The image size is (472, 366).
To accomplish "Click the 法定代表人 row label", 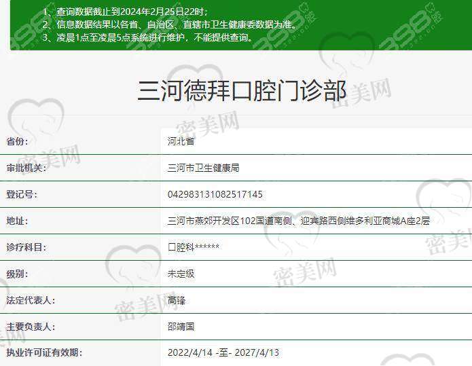I will pyautogui.click(x=31, y=300).
